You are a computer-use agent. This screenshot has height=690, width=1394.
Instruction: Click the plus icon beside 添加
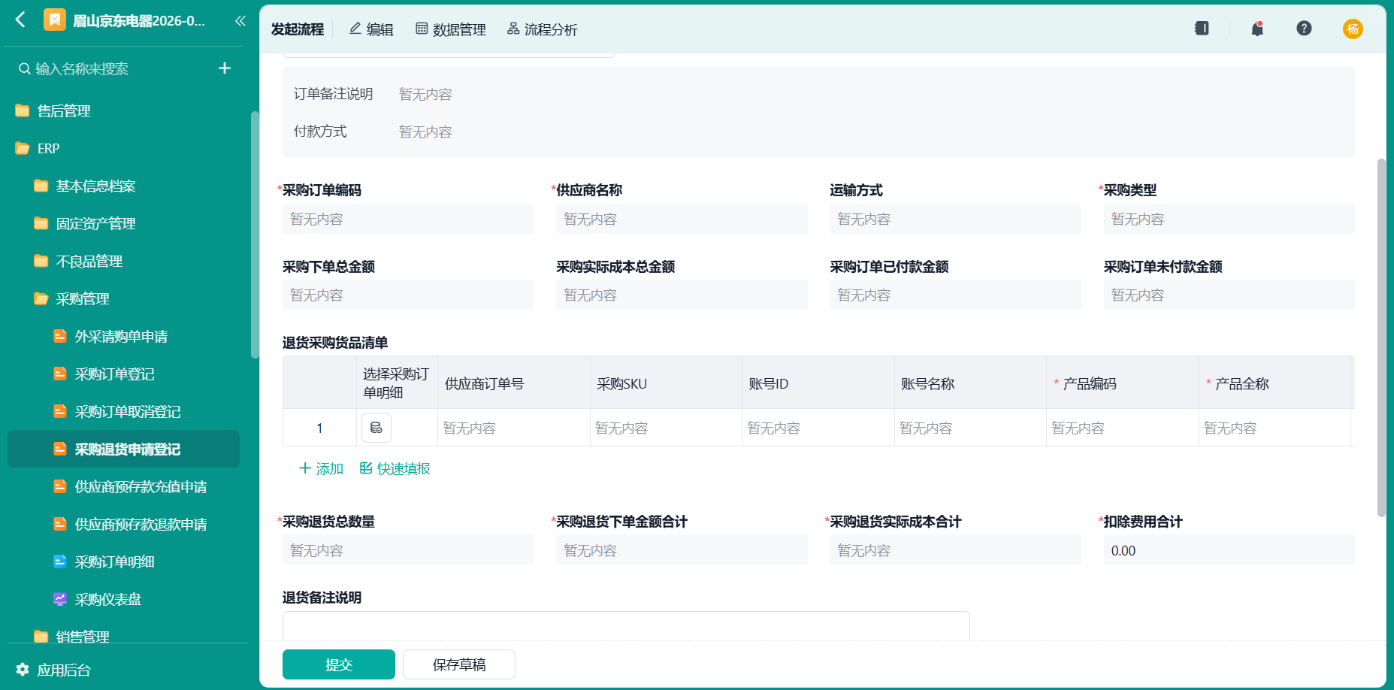(305, 468)
